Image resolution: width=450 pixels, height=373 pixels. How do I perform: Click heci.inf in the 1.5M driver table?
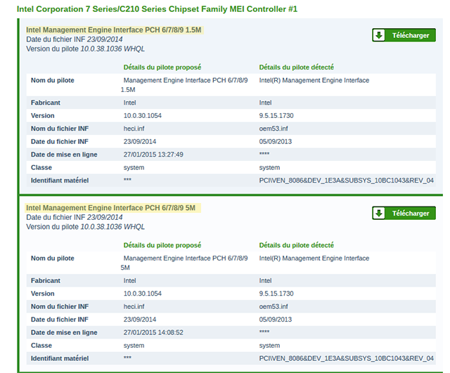(134, 129)
